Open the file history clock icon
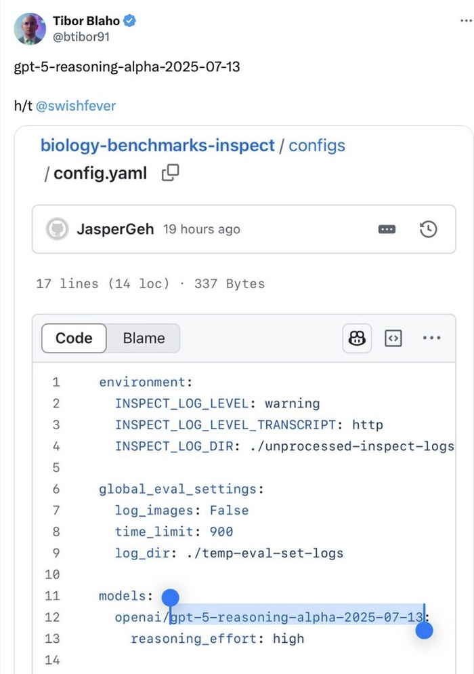This screenshot has height=674, width=474. [428, 229]
